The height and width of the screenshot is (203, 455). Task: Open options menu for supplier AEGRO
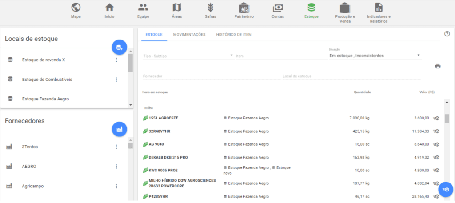(x=116, y=167)
